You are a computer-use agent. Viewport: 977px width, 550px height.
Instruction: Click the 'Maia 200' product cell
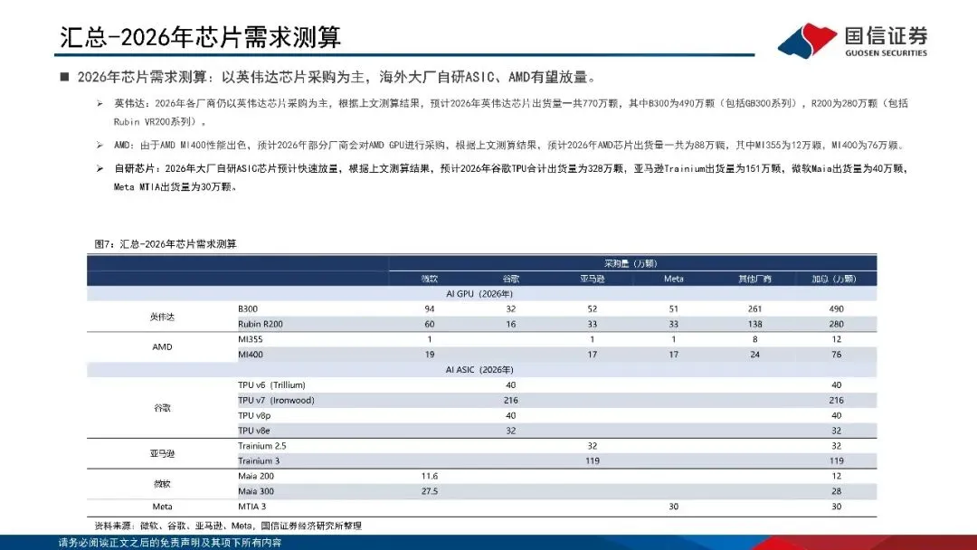[255, 476]
